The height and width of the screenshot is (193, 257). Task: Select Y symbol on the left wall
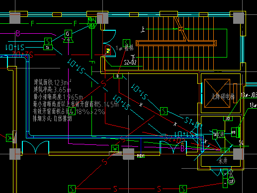[x=9, y=138]
